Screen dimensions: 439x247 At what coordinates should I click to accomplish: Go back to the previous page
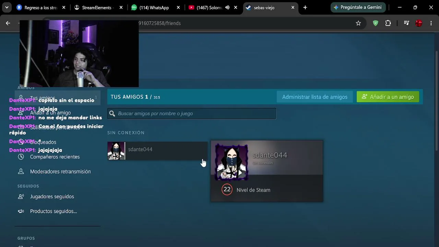(8, 23)
